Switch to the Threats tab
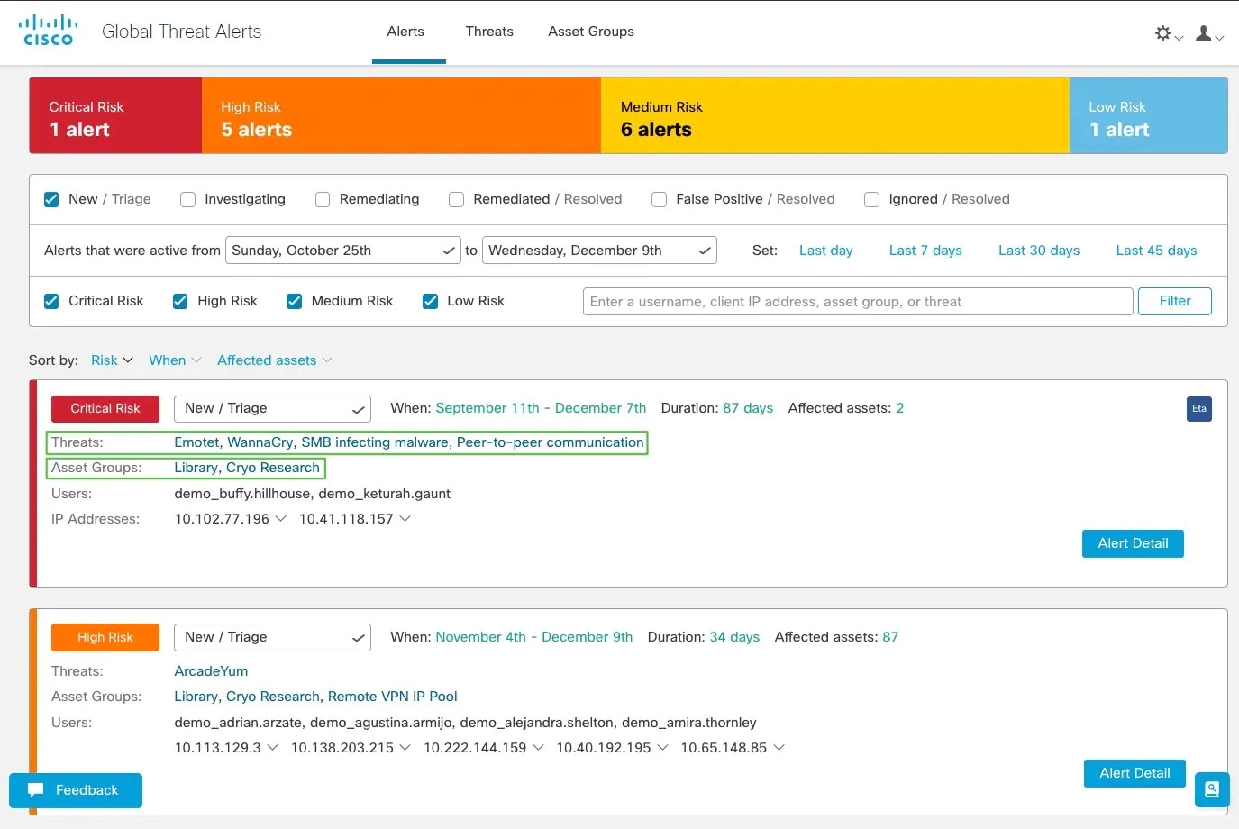Screen dimensions: 1239x829 click(489, 32)
